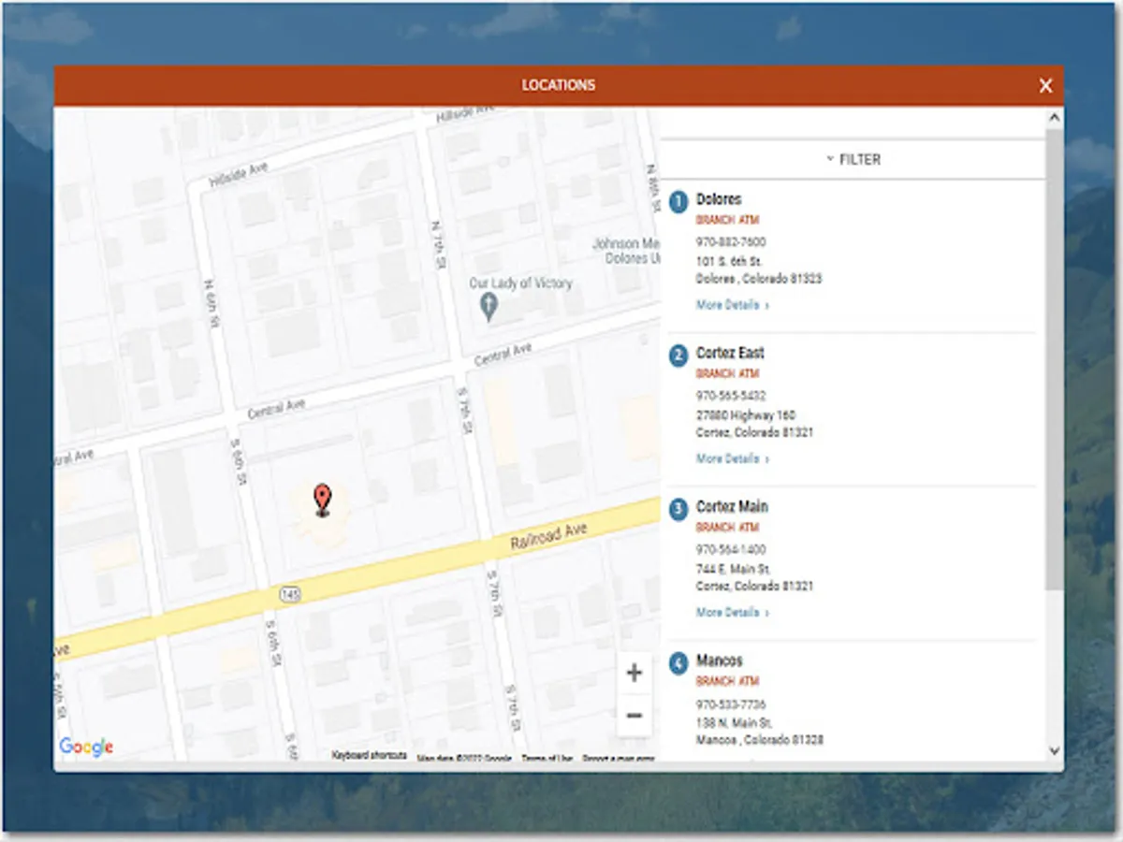The image size is (1123, 842).
Task: Click the Cortez Main location title
Action: click(x=732, y=506)
